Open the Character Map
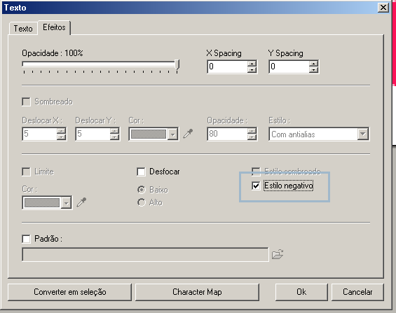Image resolution: width=396 pixels, height=313 pixels. coord(197,292)
